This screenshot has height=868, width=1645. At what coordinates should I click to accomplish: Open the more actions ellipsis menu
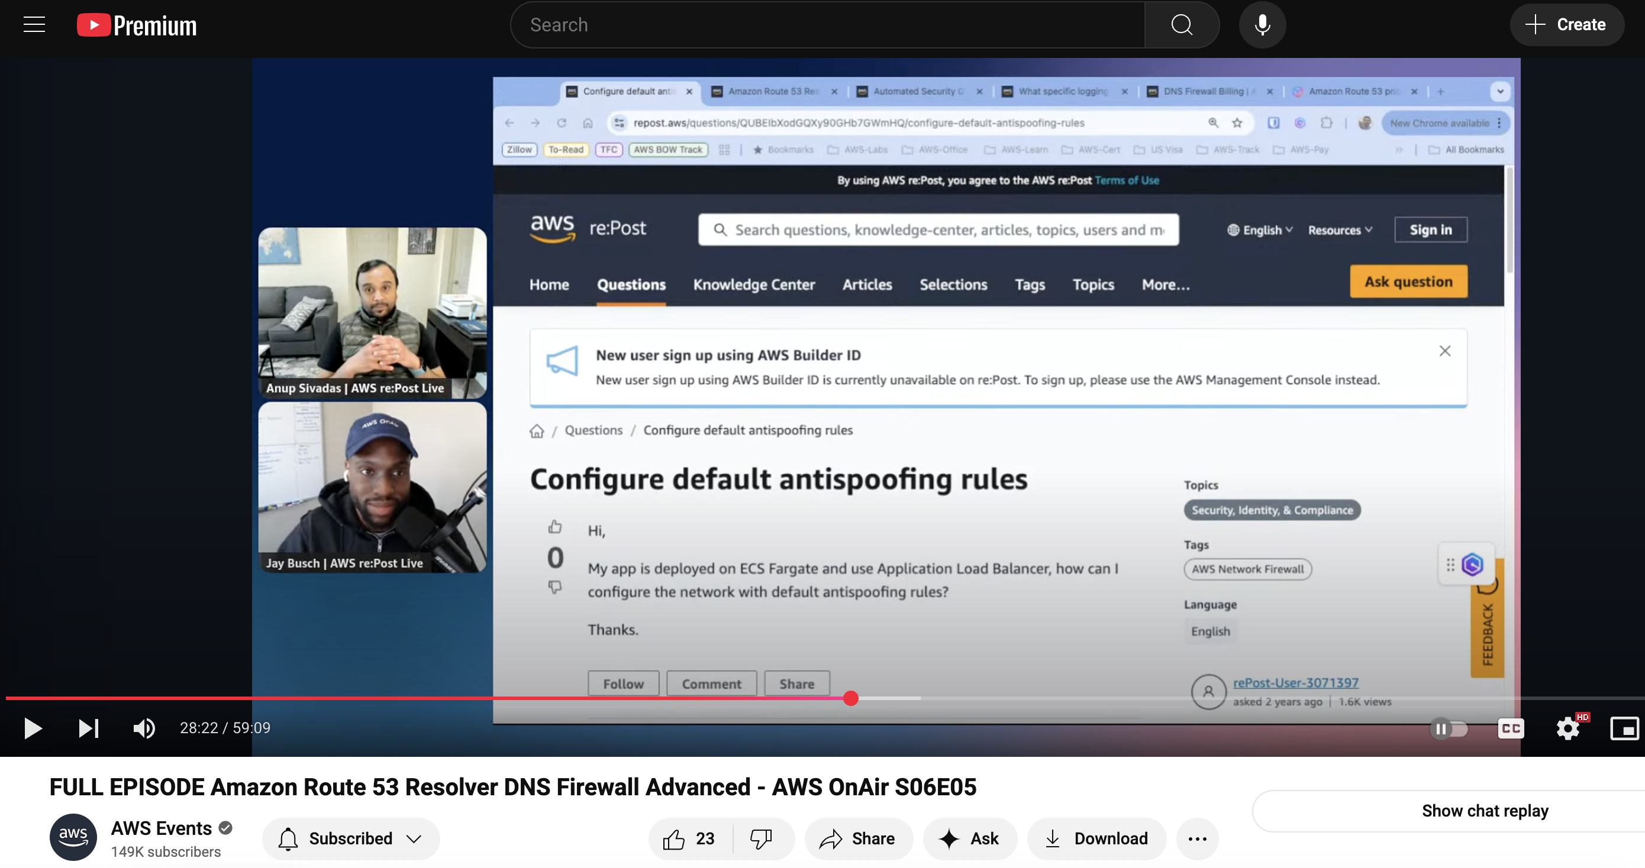(1196, 838)
